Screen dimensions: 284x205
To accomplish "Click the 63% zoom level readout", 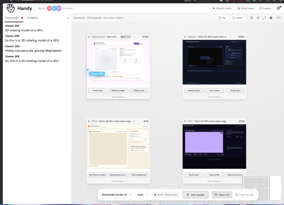I will [x=279, y=18].
